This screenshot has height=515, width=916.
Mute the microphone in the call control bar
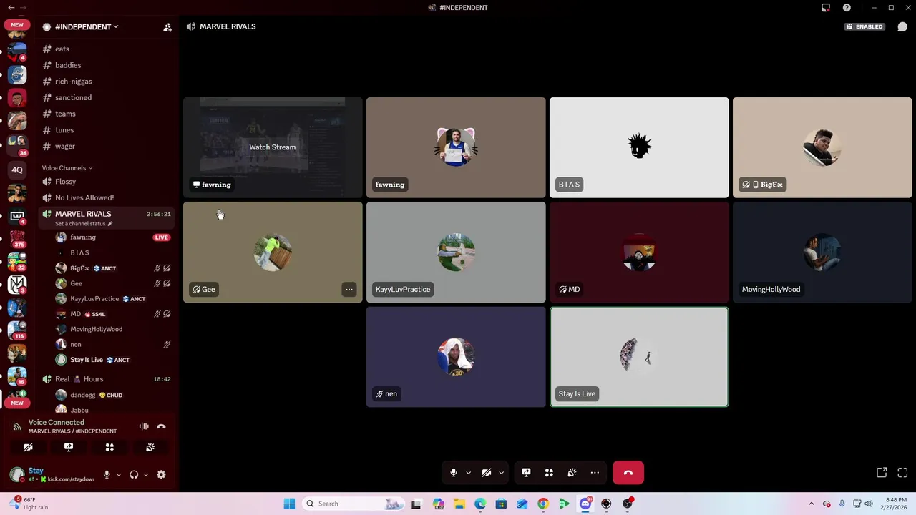click(x=453, y=473)
